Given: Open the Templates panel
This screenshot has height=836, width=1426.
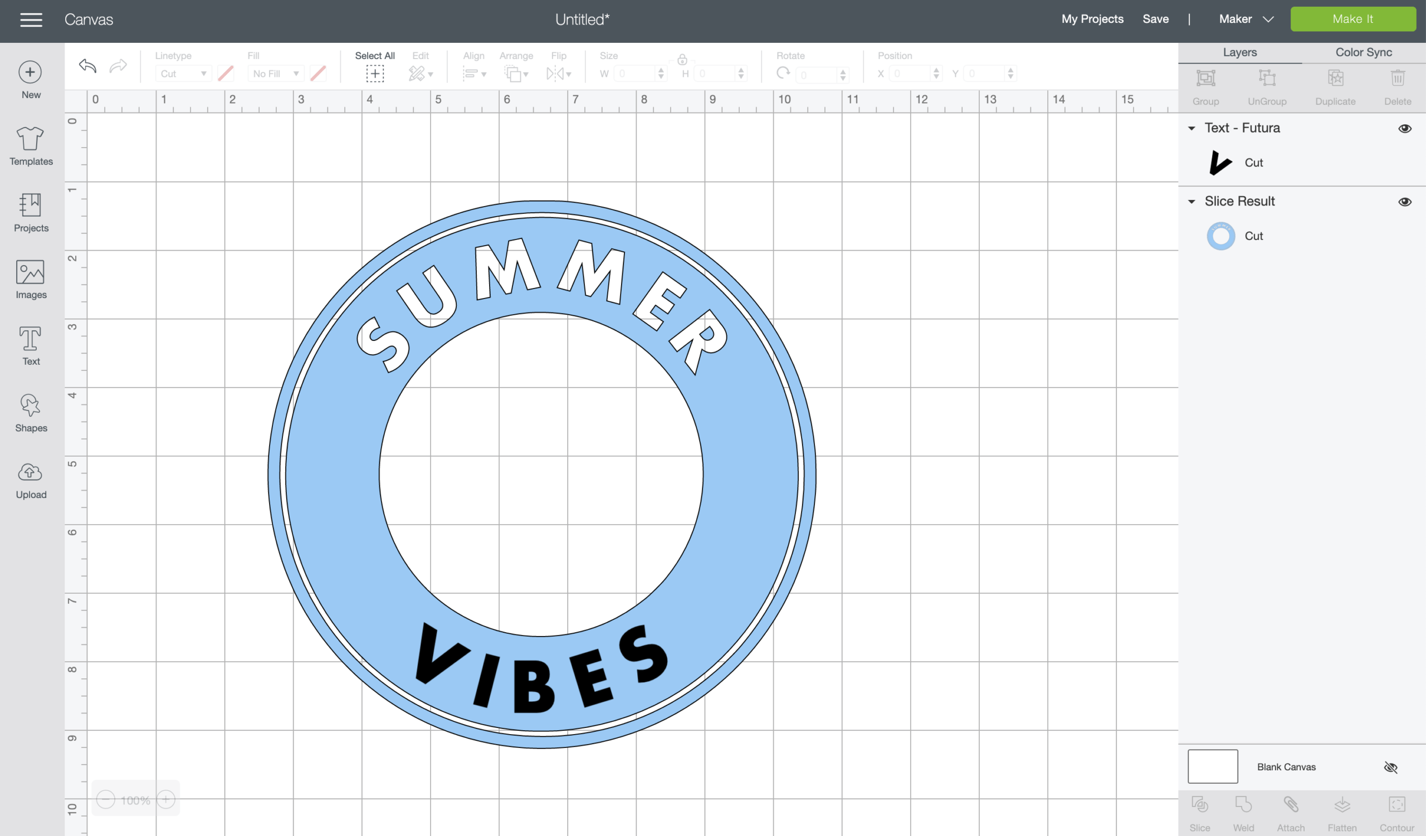Looking at the screenshot, I should (x=31, y=145).
